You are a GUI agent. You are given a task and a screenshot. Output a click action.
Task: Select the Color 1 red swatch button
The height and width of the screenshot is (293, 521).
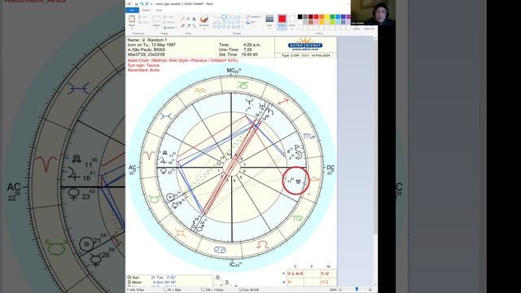tap(282, 22)
